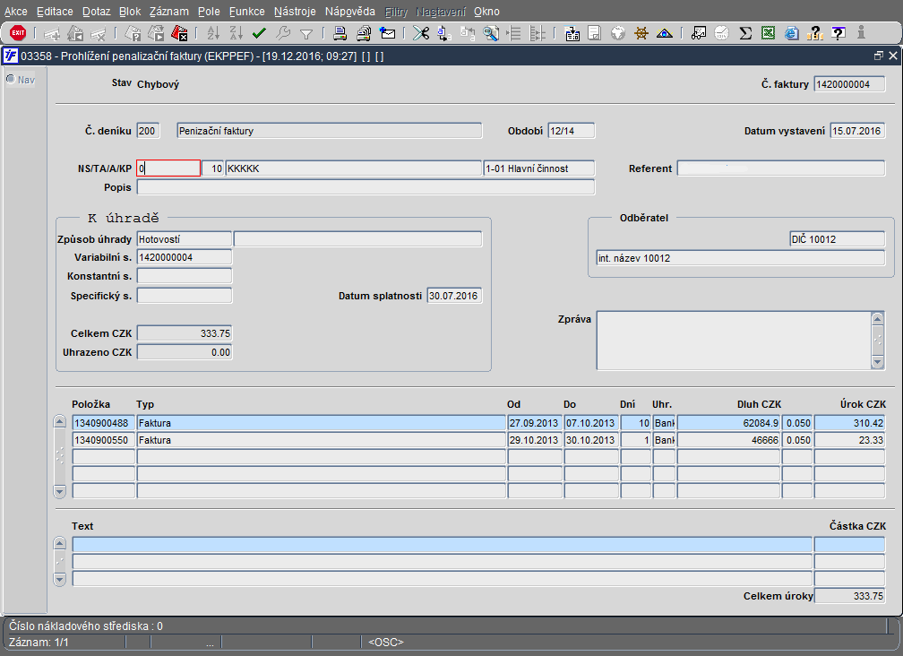Click the Datum splatnosti field
The image size is (903, 656).
pyautogui.click(x=454, y=296)
